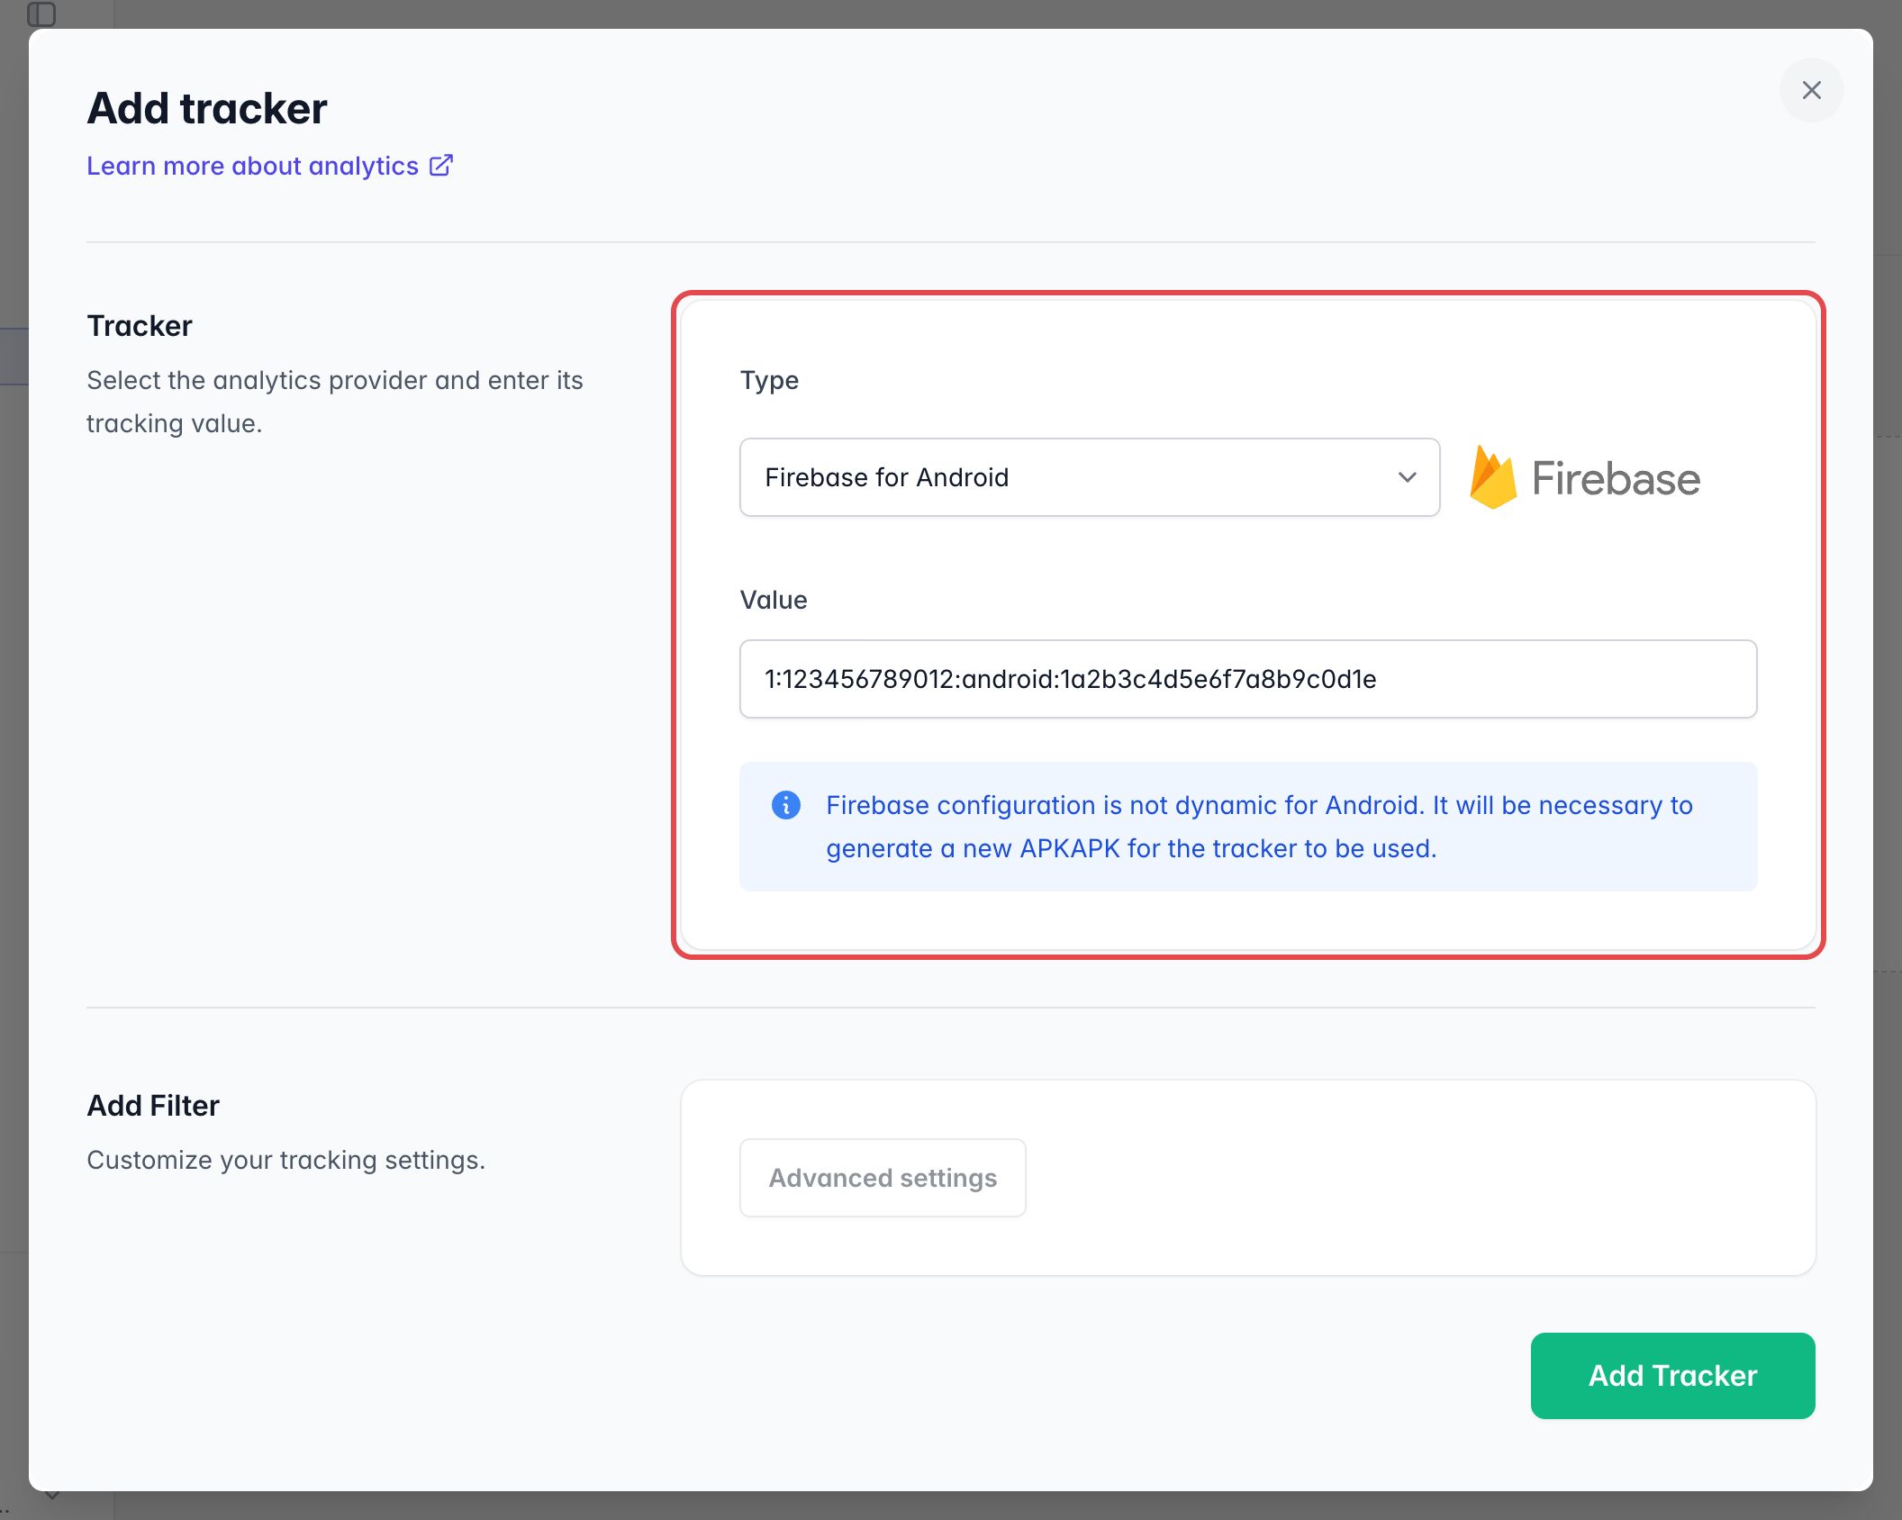Open Advanced settings

pyautogui.click(x=883, y=1178)
